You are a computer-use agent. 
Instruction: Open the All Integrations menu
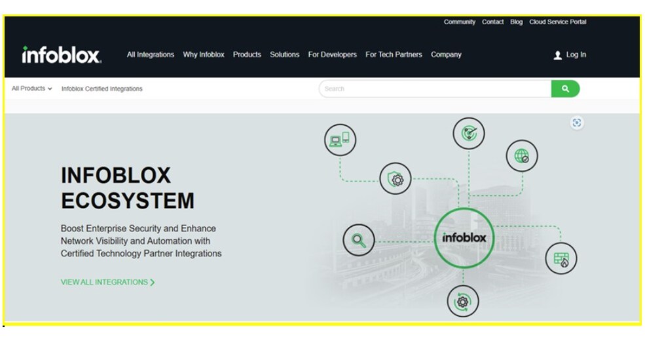[151, 54]
